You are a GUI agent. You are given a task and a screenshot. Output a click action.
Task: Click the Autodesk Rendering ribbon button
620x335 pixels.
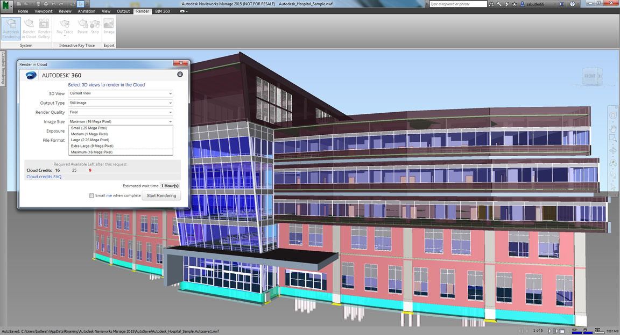pyautogui.click(x=11, y=28)
